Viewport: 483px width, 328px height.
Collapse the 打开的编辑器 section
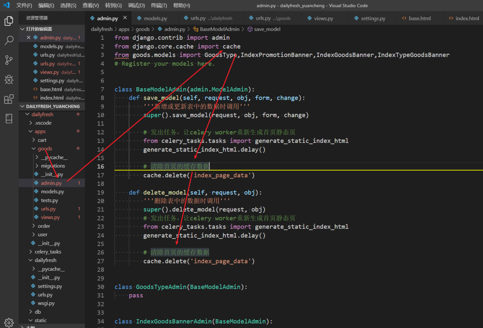pyautogui.click(x=52, y=29)
